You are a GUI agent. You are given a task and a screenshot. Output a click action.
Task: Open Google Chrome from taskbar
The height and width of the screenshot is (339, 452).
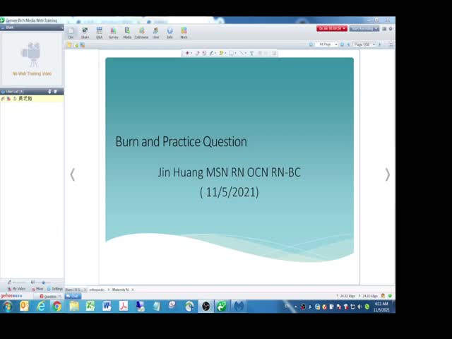pos(56,306)
